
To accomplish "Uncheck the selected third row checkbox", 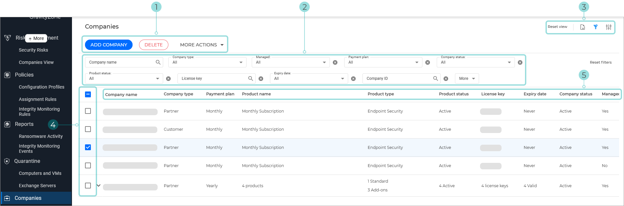I will (88, 147).
